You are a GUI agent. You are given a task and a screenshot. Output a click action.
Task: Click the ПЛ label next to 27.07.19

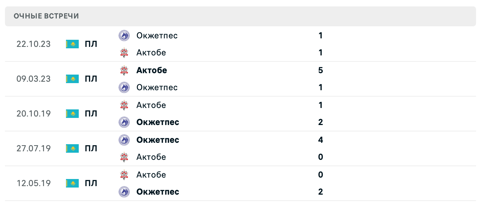(92, 148)
